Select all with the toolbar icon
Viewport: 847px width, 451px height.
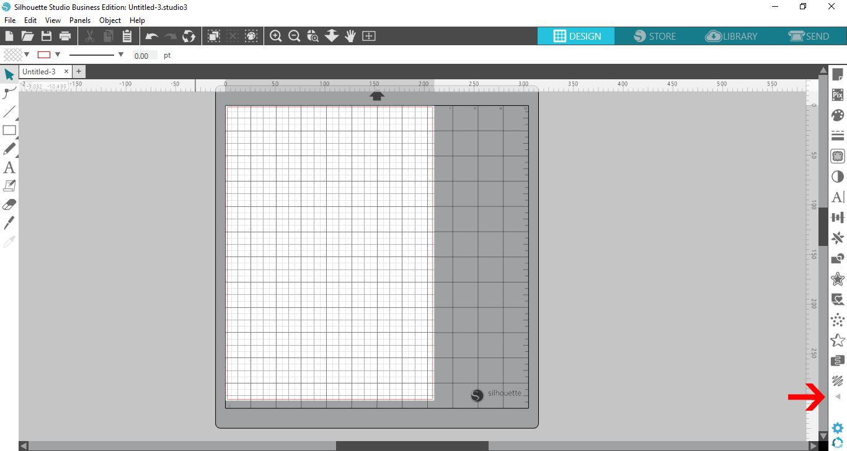pyautogui.click(x=213, y=36)
